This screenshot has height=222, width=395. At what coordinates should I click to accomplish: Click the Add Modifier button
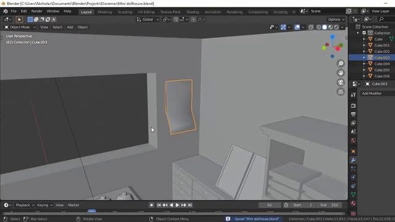(x=378, y=93)
